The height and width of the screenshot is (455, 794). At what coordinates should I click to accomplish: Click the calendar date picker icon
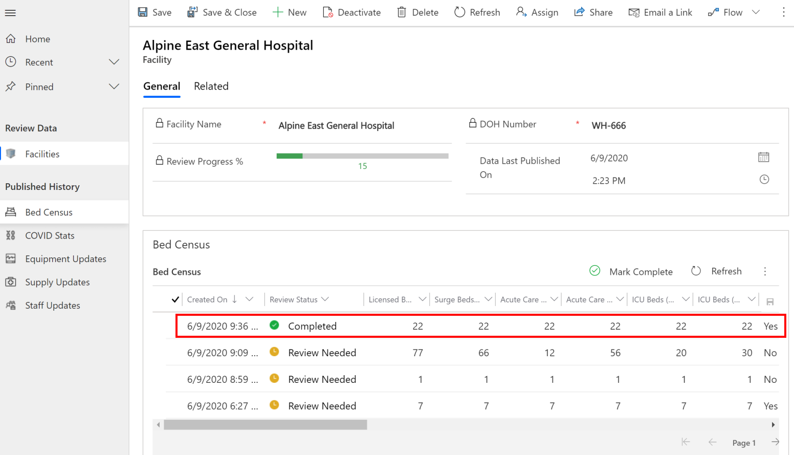(763, 158)
